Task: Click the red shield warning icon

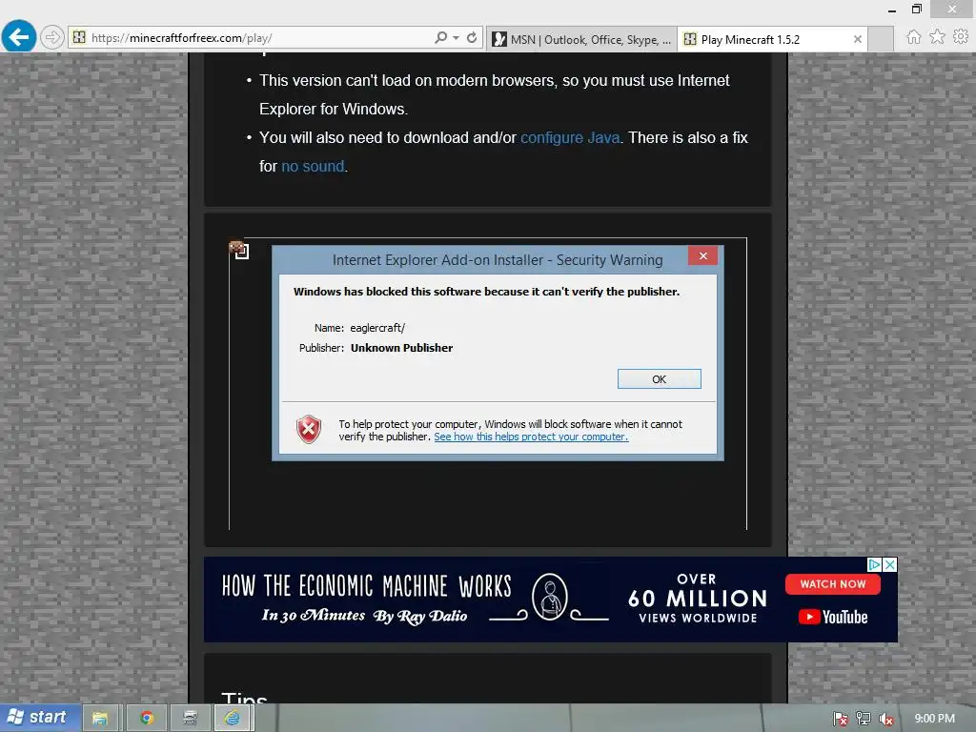Action: tap(309, 430)
